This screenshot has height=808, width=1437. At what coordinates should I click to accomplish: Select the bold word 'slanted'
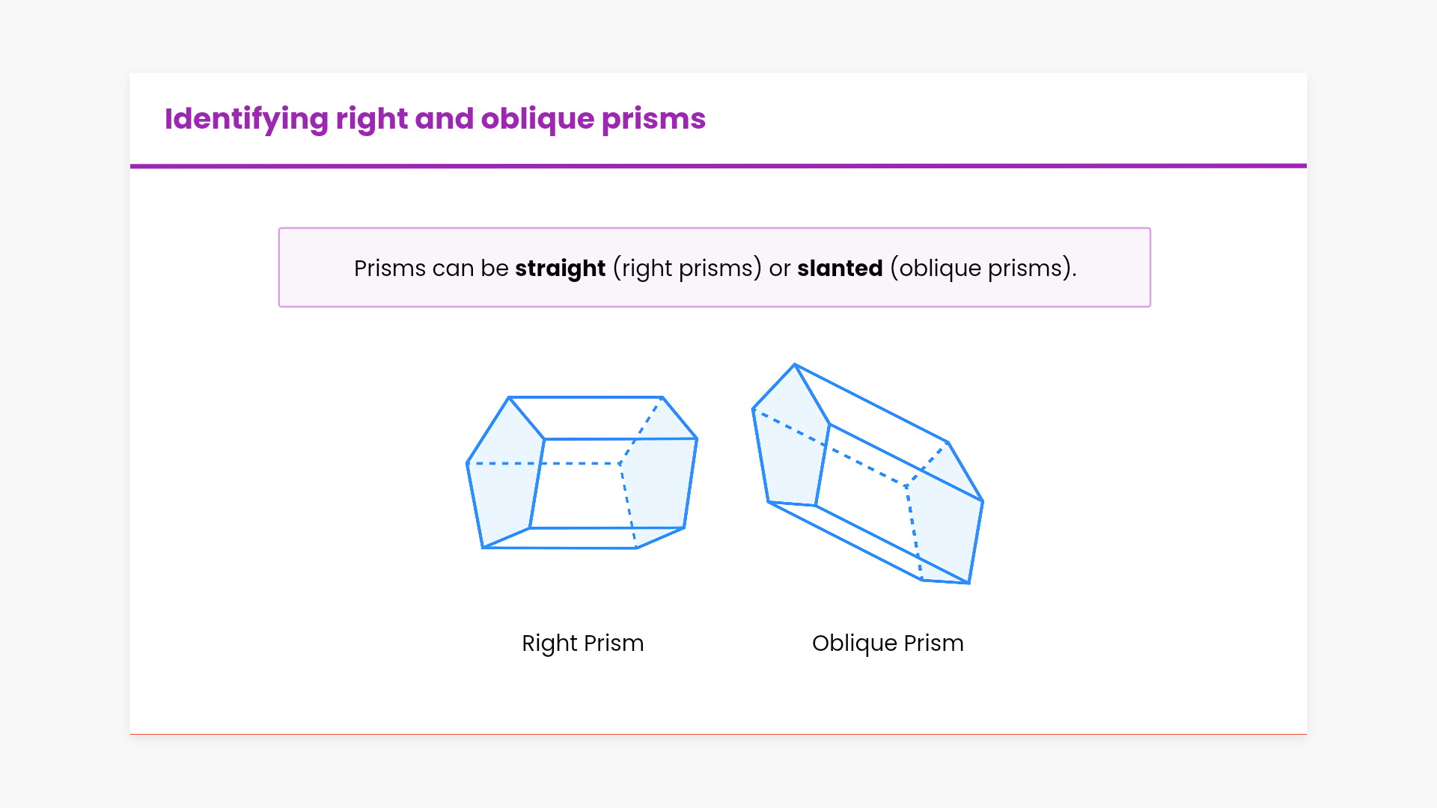click(x=840, y=268)
